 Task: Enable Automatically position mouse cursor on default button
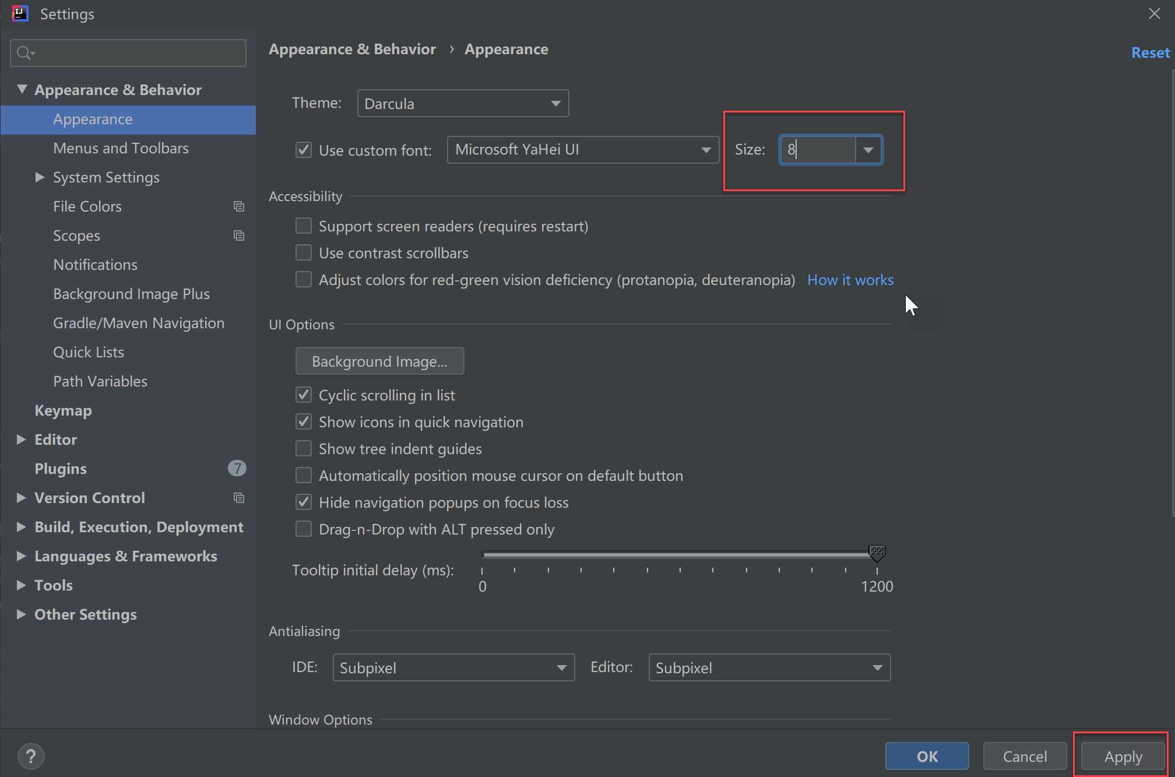click(x=304, y=475)
